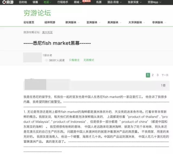Open the 澳大利亚 breadcrumb link
Screen dimensions: 173x154
pos(47,32)
